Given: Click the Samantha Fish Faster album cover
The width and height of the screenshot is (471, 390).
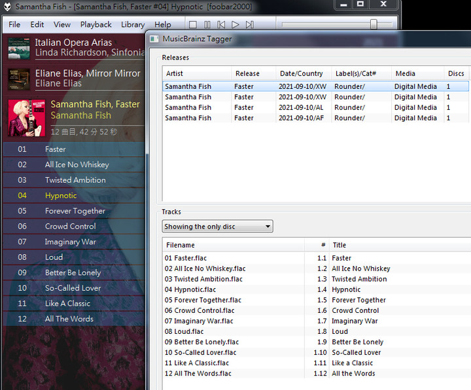Looking at the screenshot, I should click(x=27, y=118).
